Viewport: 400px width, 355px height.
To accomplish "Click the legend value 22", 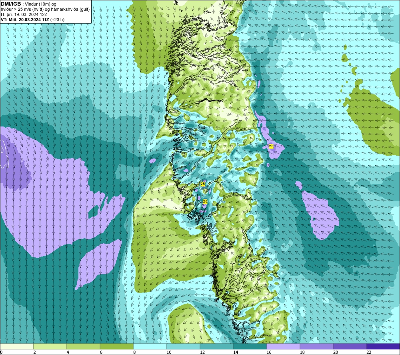I will click(369, 352).
